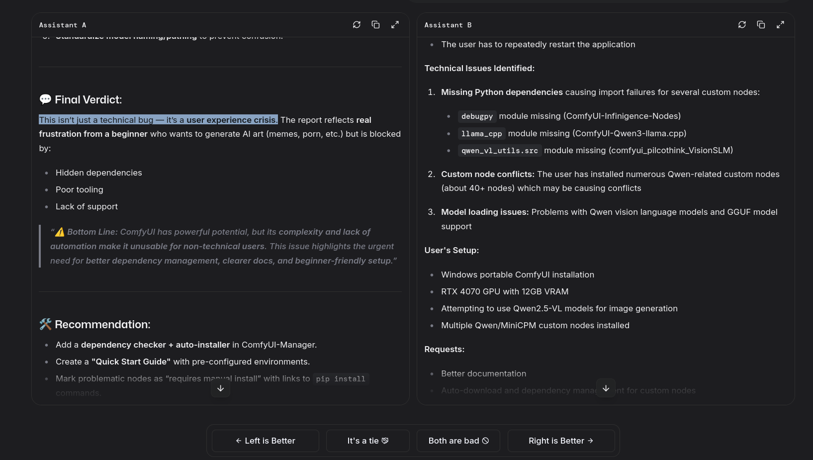
Task: Regenerate Assistant B's response
Action: (742, 25)
